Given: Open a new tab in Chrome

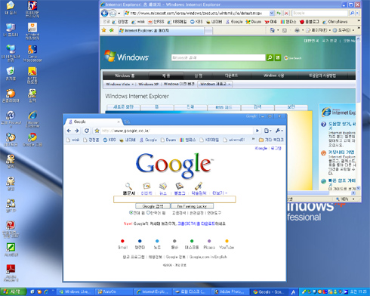Looking at the screenshot, I should coord(127,122).
